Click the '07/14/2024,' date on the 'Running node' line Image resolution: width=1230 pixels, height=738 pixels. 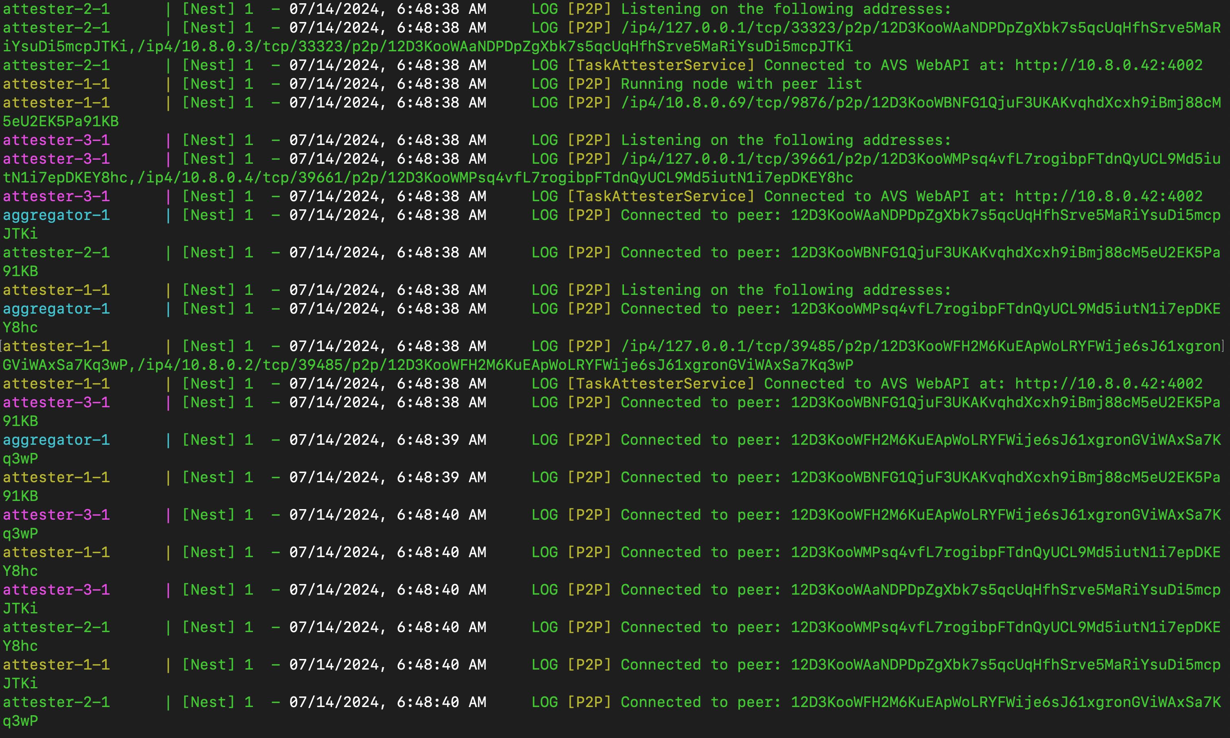pyautogui.click(x=338, y=84)
